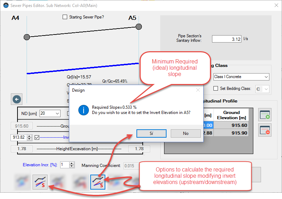Click the node A5 circle in diagram
This screenshot has width=282, height=199.
click(139, 26)
